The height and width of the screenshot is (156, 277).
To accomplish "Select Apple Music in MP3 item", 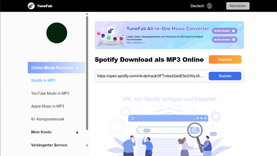I will 47,106.
